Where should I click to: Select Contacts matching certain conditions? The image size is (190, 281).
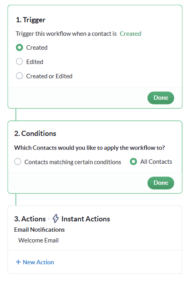tap(17, 161)
